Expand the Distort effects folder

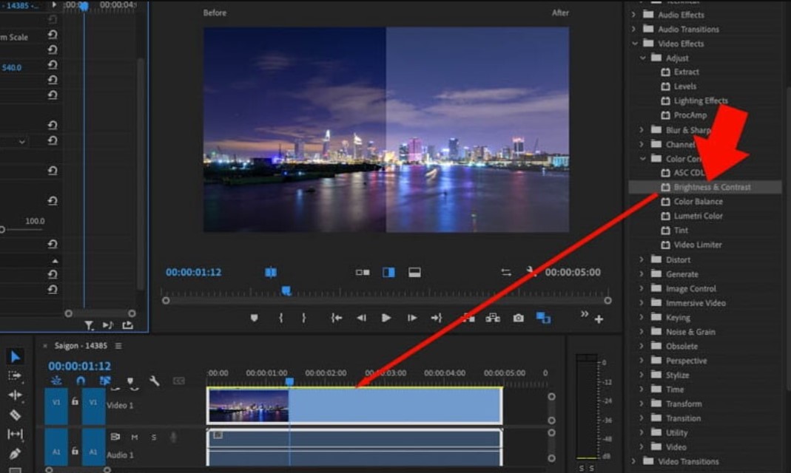pos(642,259)
